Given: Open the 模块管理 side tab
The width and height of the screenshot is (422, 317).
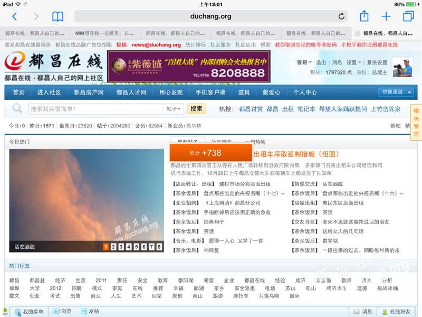Looking at the screenshot, I should [x=416, y=123].
